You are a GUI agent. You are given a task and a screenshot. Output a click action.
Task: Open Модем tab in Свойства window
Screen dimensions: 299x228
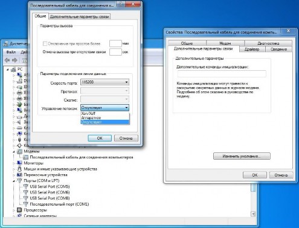[225, 43]
